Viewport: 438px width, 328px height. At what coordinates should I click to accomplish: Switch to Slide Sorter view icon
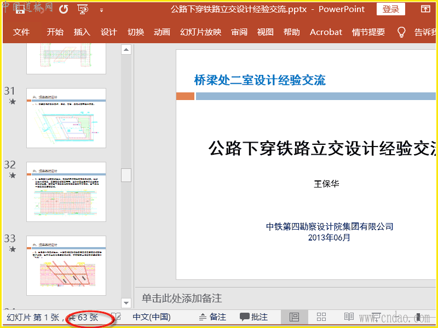321,317
